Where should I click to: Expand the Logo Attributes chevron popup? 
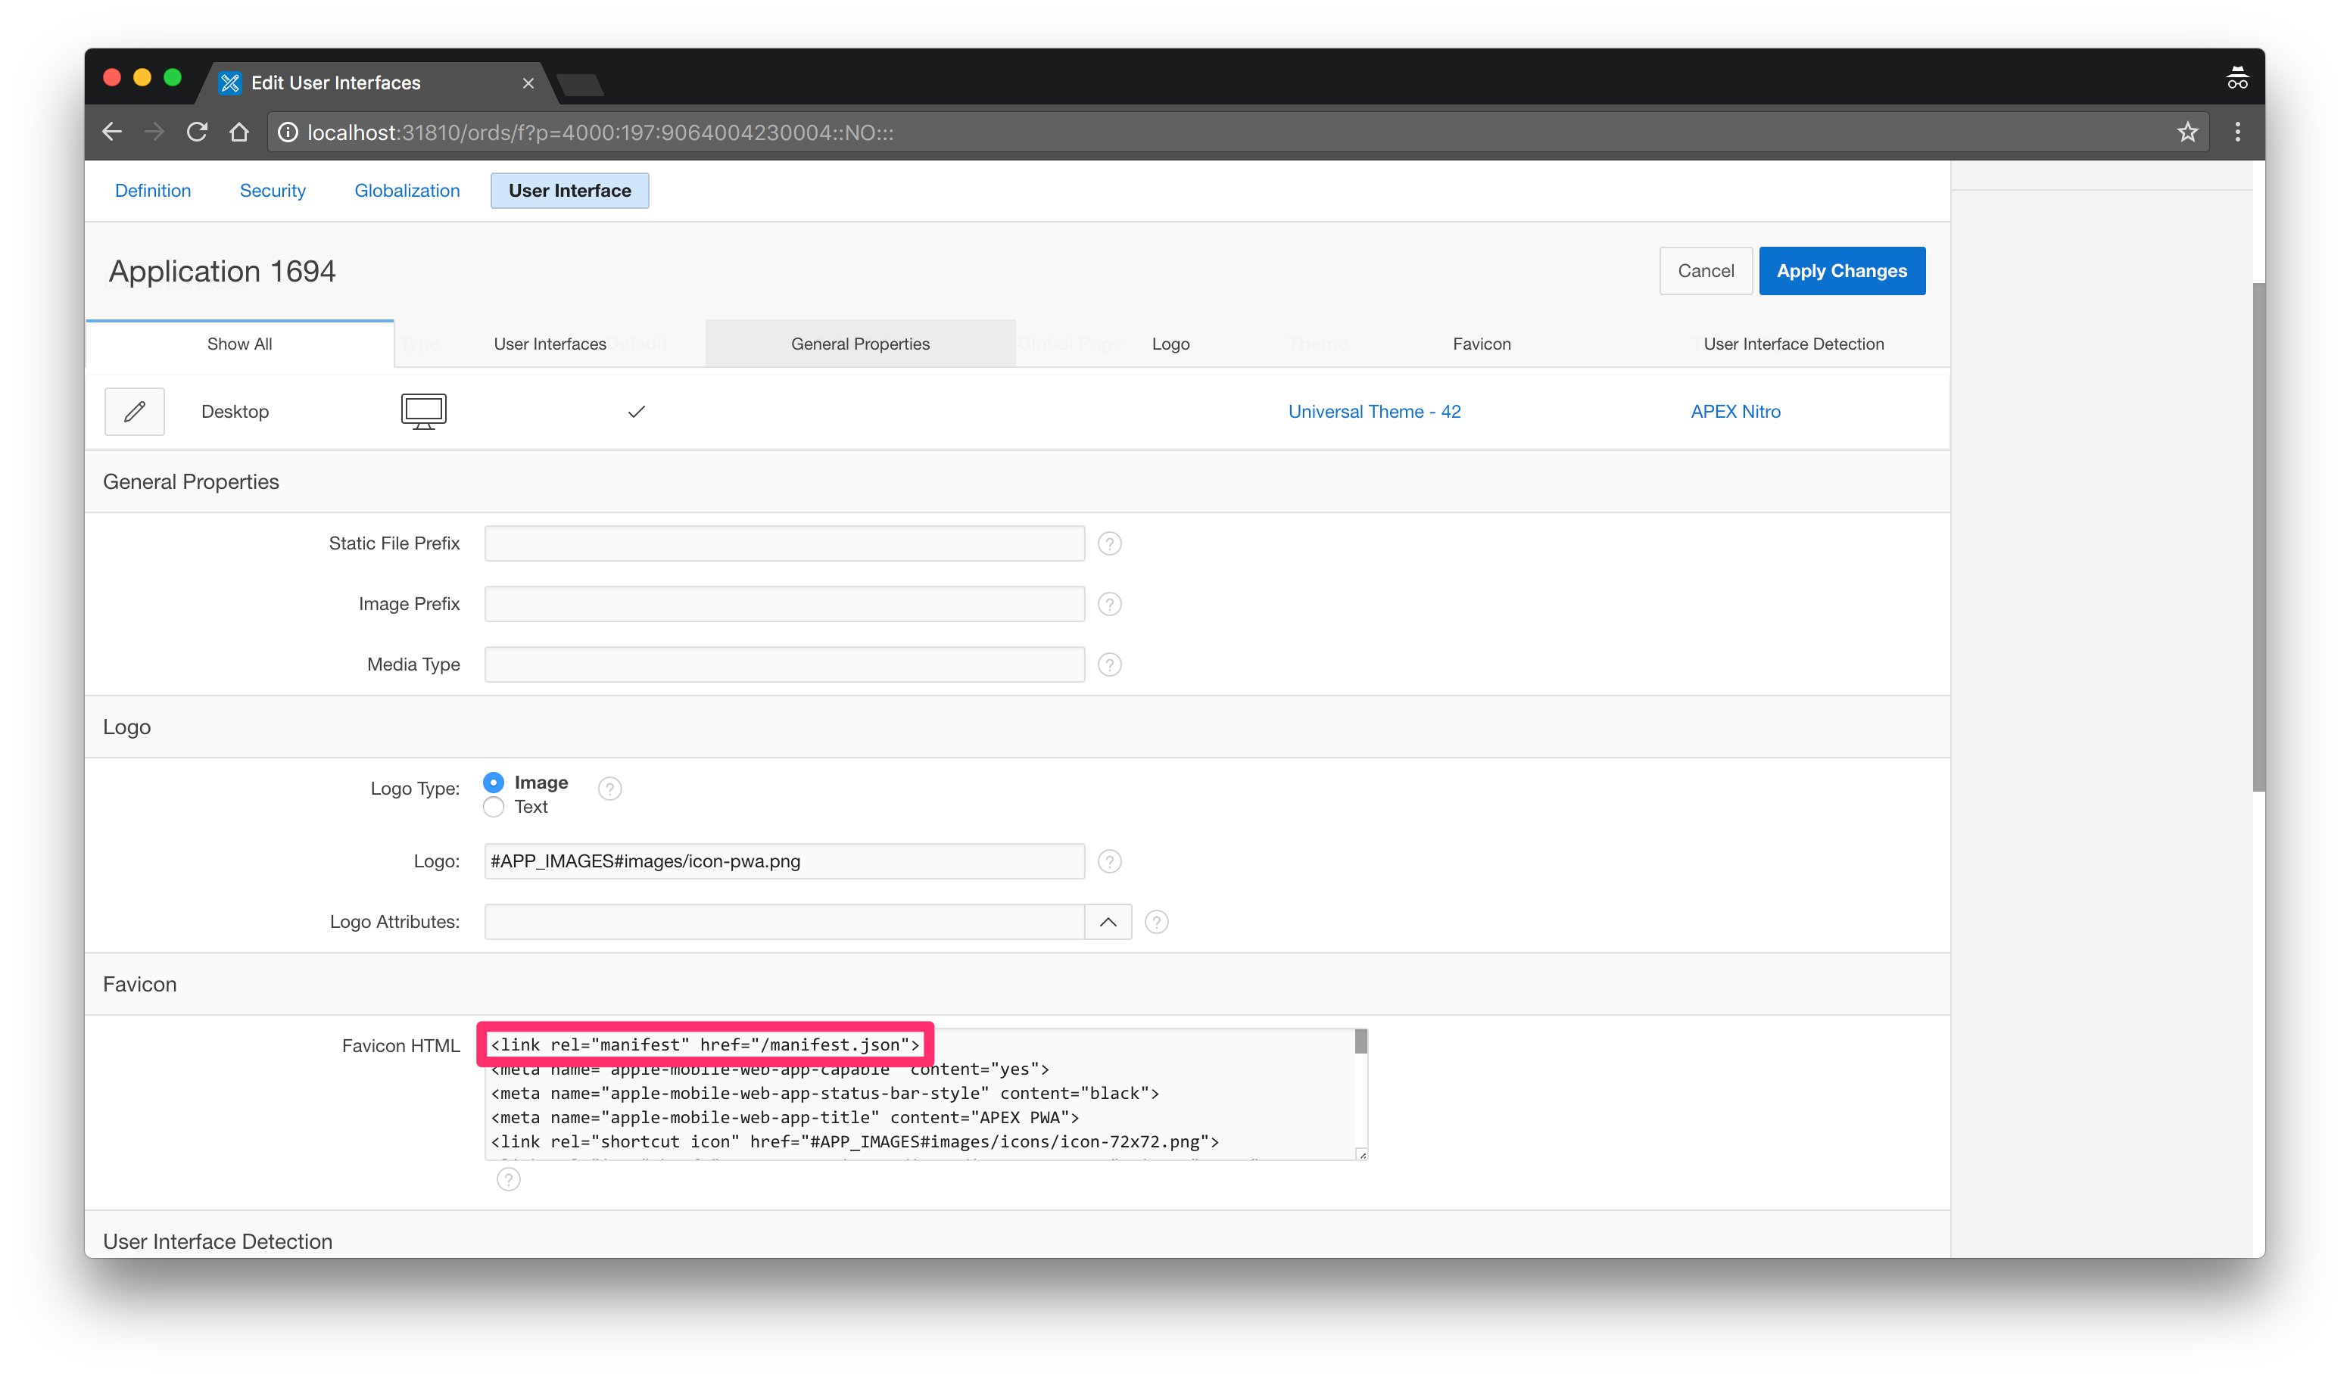click(x=1108, y=922)
